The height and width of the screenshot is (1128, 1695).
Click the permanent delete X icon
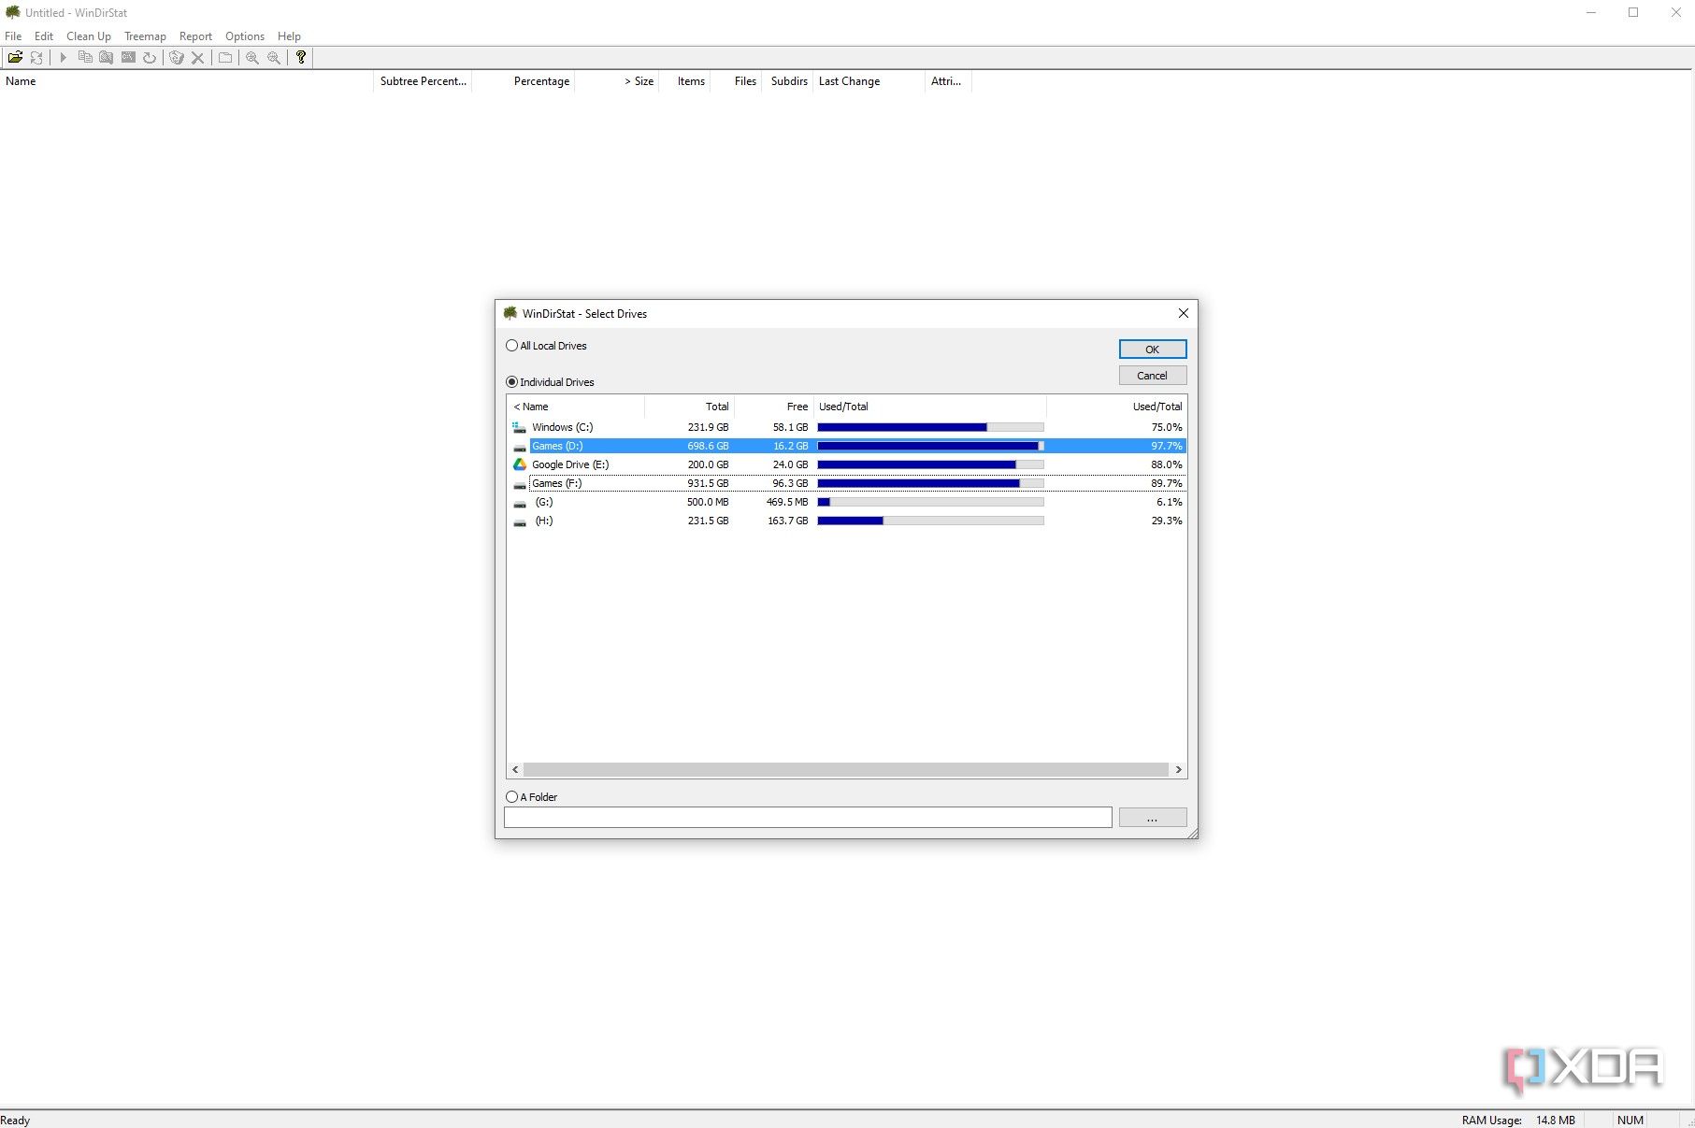coord(197,58)
